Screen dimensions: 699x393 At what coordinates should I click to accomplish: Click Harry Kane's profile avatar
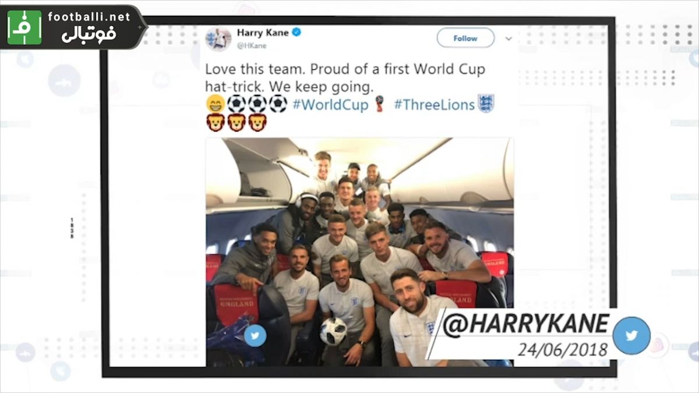point(218,39)
